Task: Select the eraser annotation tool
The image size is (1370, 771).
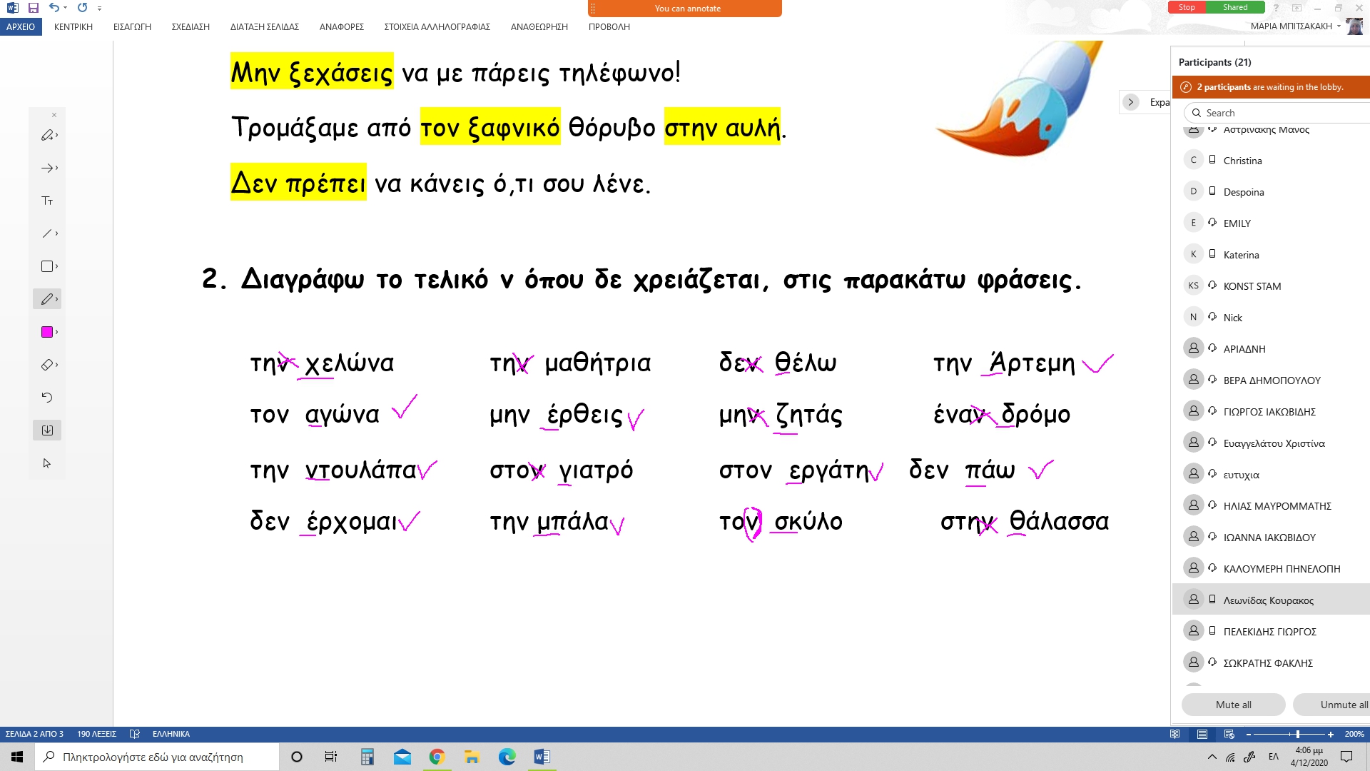Action: pyautogui.click(x=47, y=365)
